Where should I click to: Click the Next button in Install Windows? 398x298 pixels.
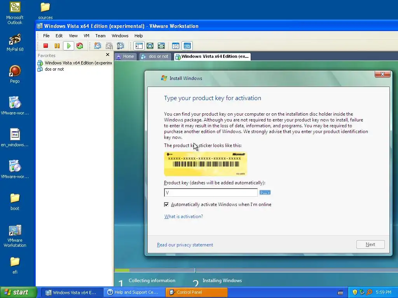[370, 244]
